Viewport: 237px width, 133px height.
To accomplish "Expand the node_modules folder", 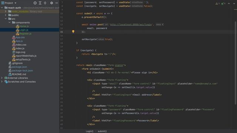I will click(6, 11).
